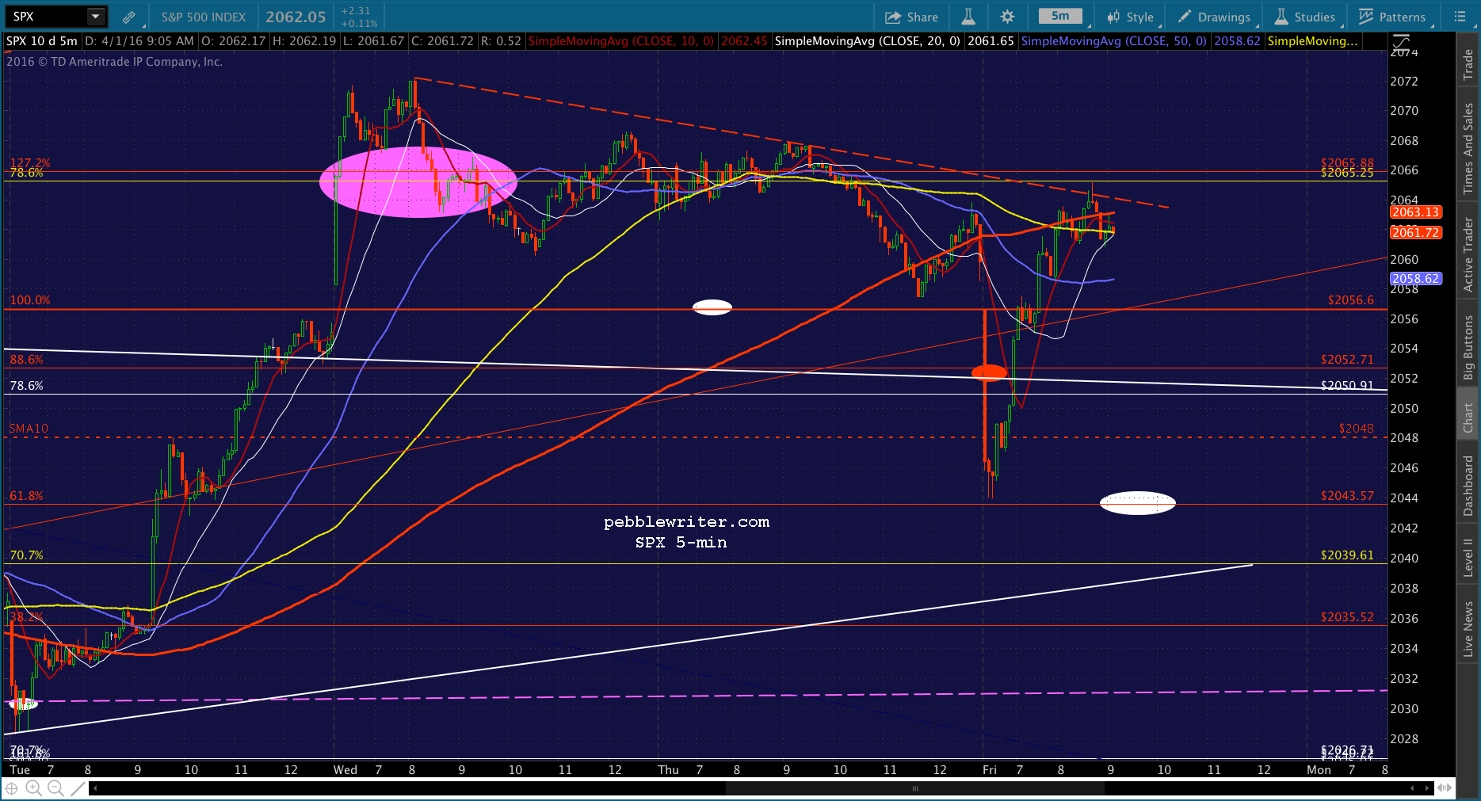Open the 5m timeframe selector
Image resolution: width=1481 pixels, height=801 pixels.
[1060, 17]
